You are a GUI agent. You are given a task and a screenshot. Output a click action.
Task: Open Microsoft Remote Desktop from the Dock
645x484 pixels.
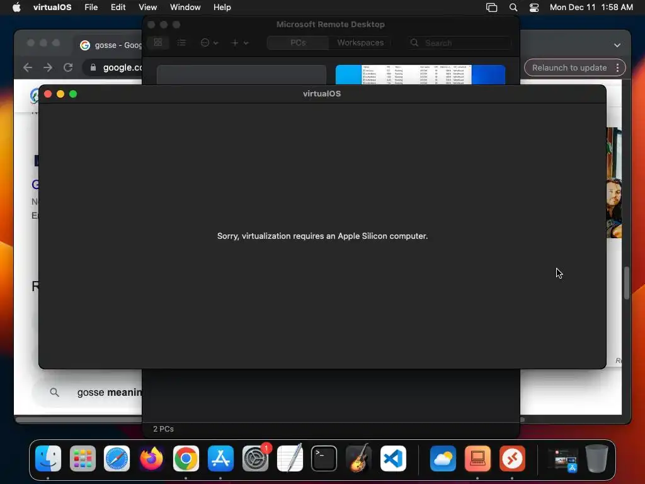point(512,458)
